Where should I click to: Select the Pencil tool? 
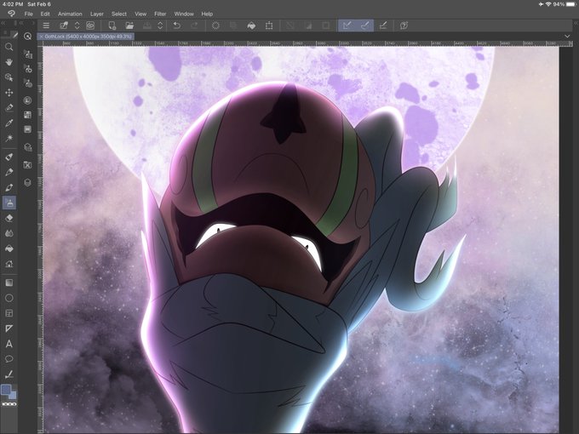(x=9, y=172)
